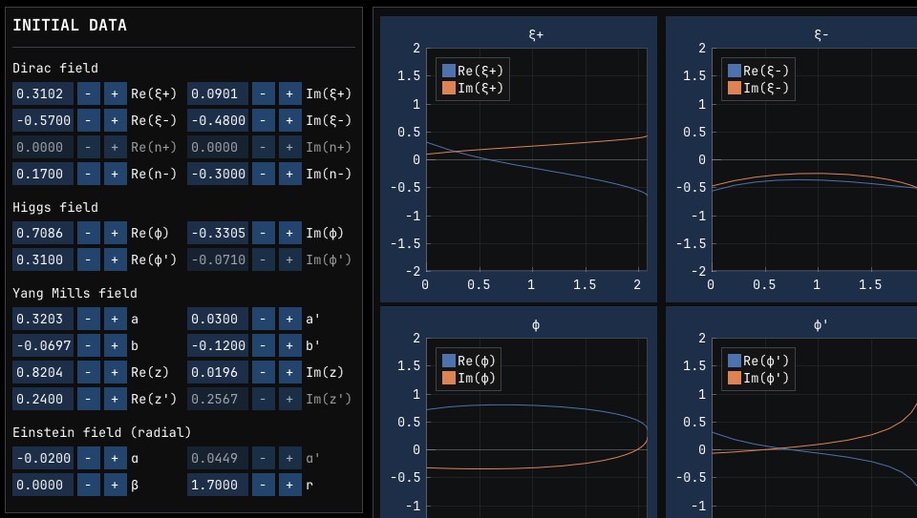Edit the Im(ξ-) field showing -0.4800
Screen dimensions: 917x518
pos(218,120)
